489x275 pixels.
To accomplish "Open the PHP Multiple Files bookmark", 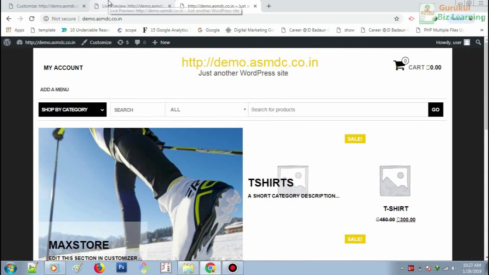I will [x=440, y=30].
